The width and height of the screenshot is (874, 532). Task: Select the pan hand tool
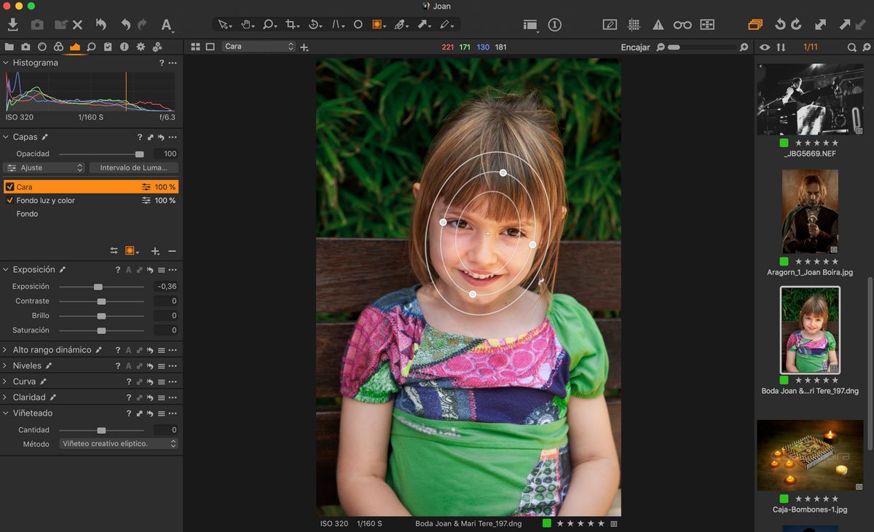246,25
